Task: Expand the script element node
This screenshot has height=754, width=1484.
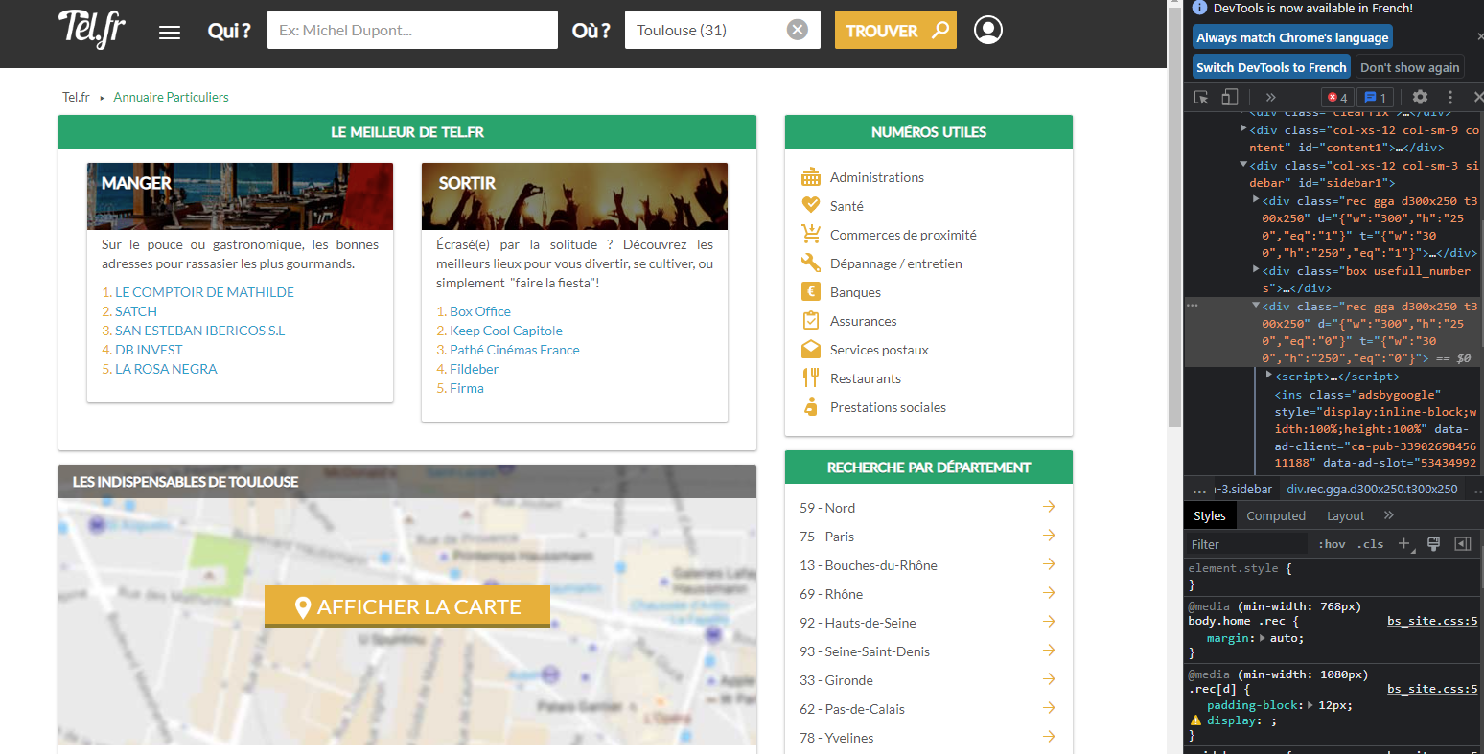Action: pyautogui.click(x=1269, y=377)
